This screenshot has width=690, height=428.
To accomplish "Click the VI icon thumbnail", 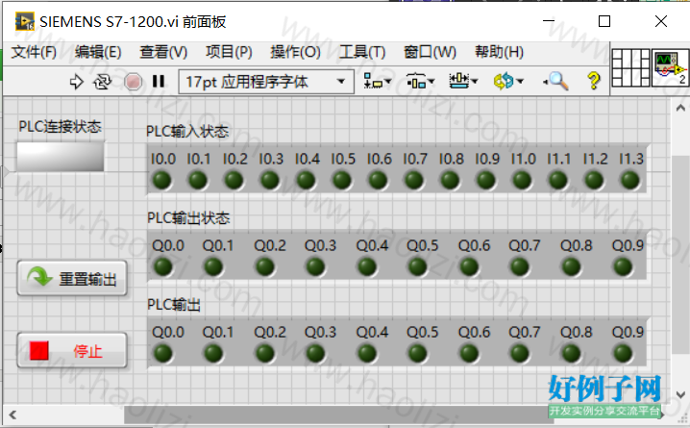I will pos(669,67).
